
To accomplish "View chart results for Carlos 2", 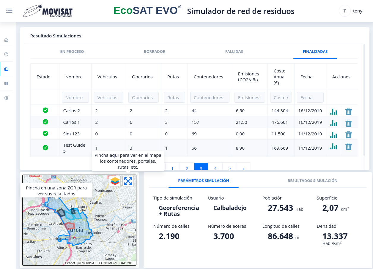I will (x=333, y=112).
